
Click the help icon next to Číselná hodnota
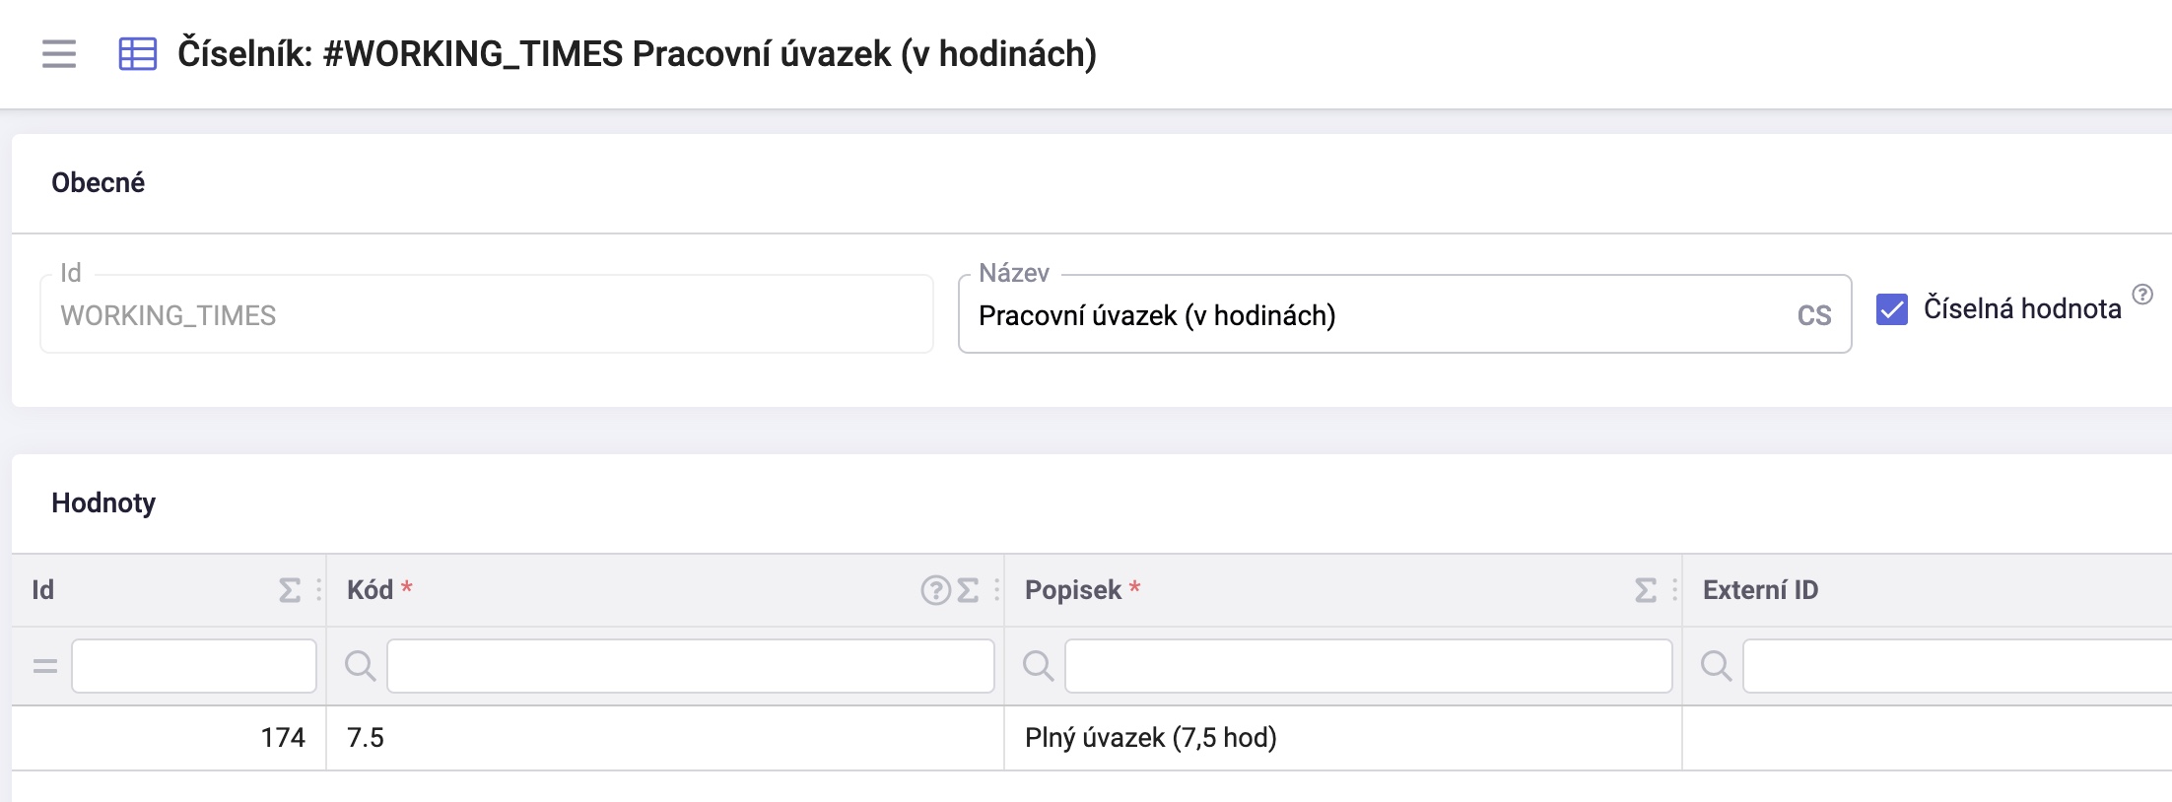2142,294
